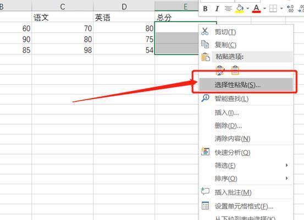Open the borders dropdown arrow

pyautogui.click(x=281, y=9)
